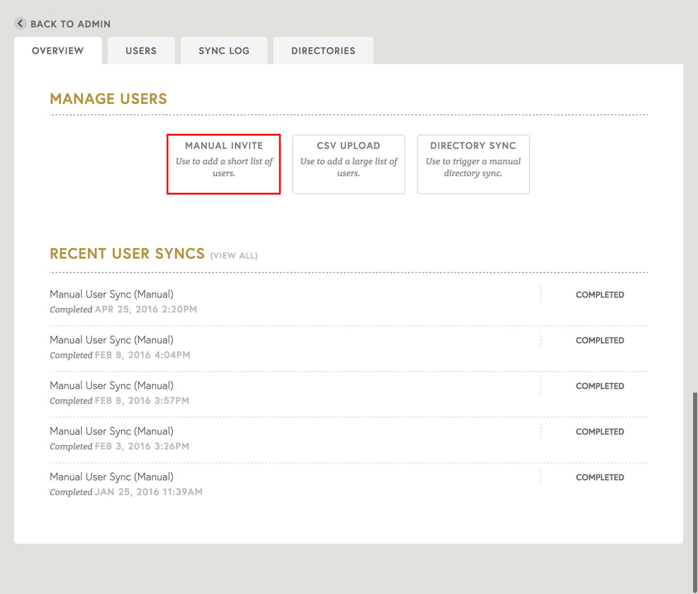Click the Manage Users section heading
Viewport: 698px width, 594px height.
[108, 99]
